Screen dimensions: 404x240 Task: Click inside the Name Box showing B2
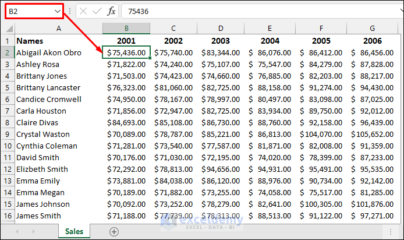pyautogui.click(x=30, y=11)
